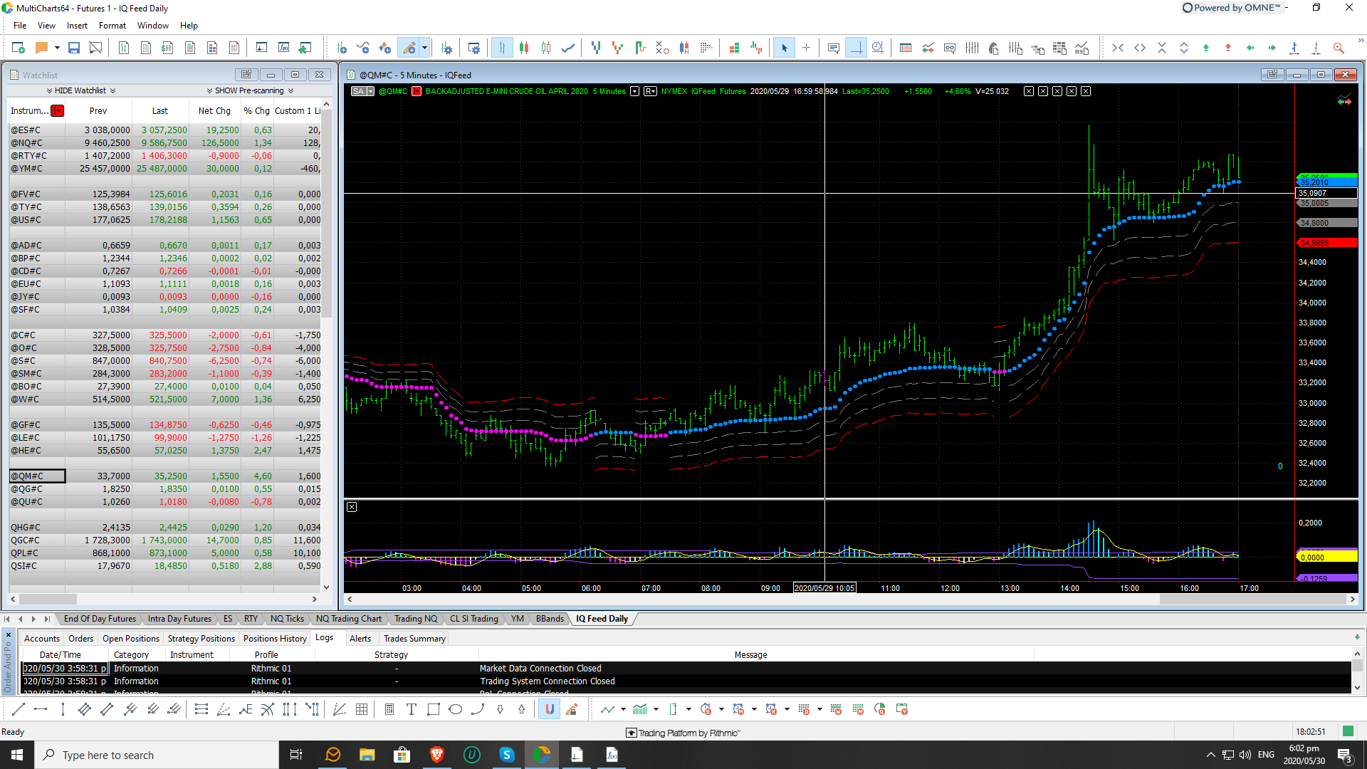Select the line on close chart type
The image size is (1367, 769).
click(x=568, y=48)
